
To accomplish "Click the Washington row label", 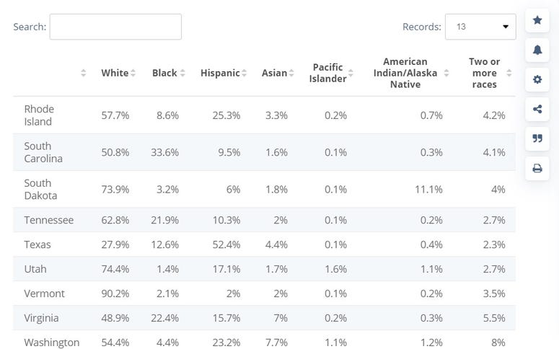I will point(52,343).
